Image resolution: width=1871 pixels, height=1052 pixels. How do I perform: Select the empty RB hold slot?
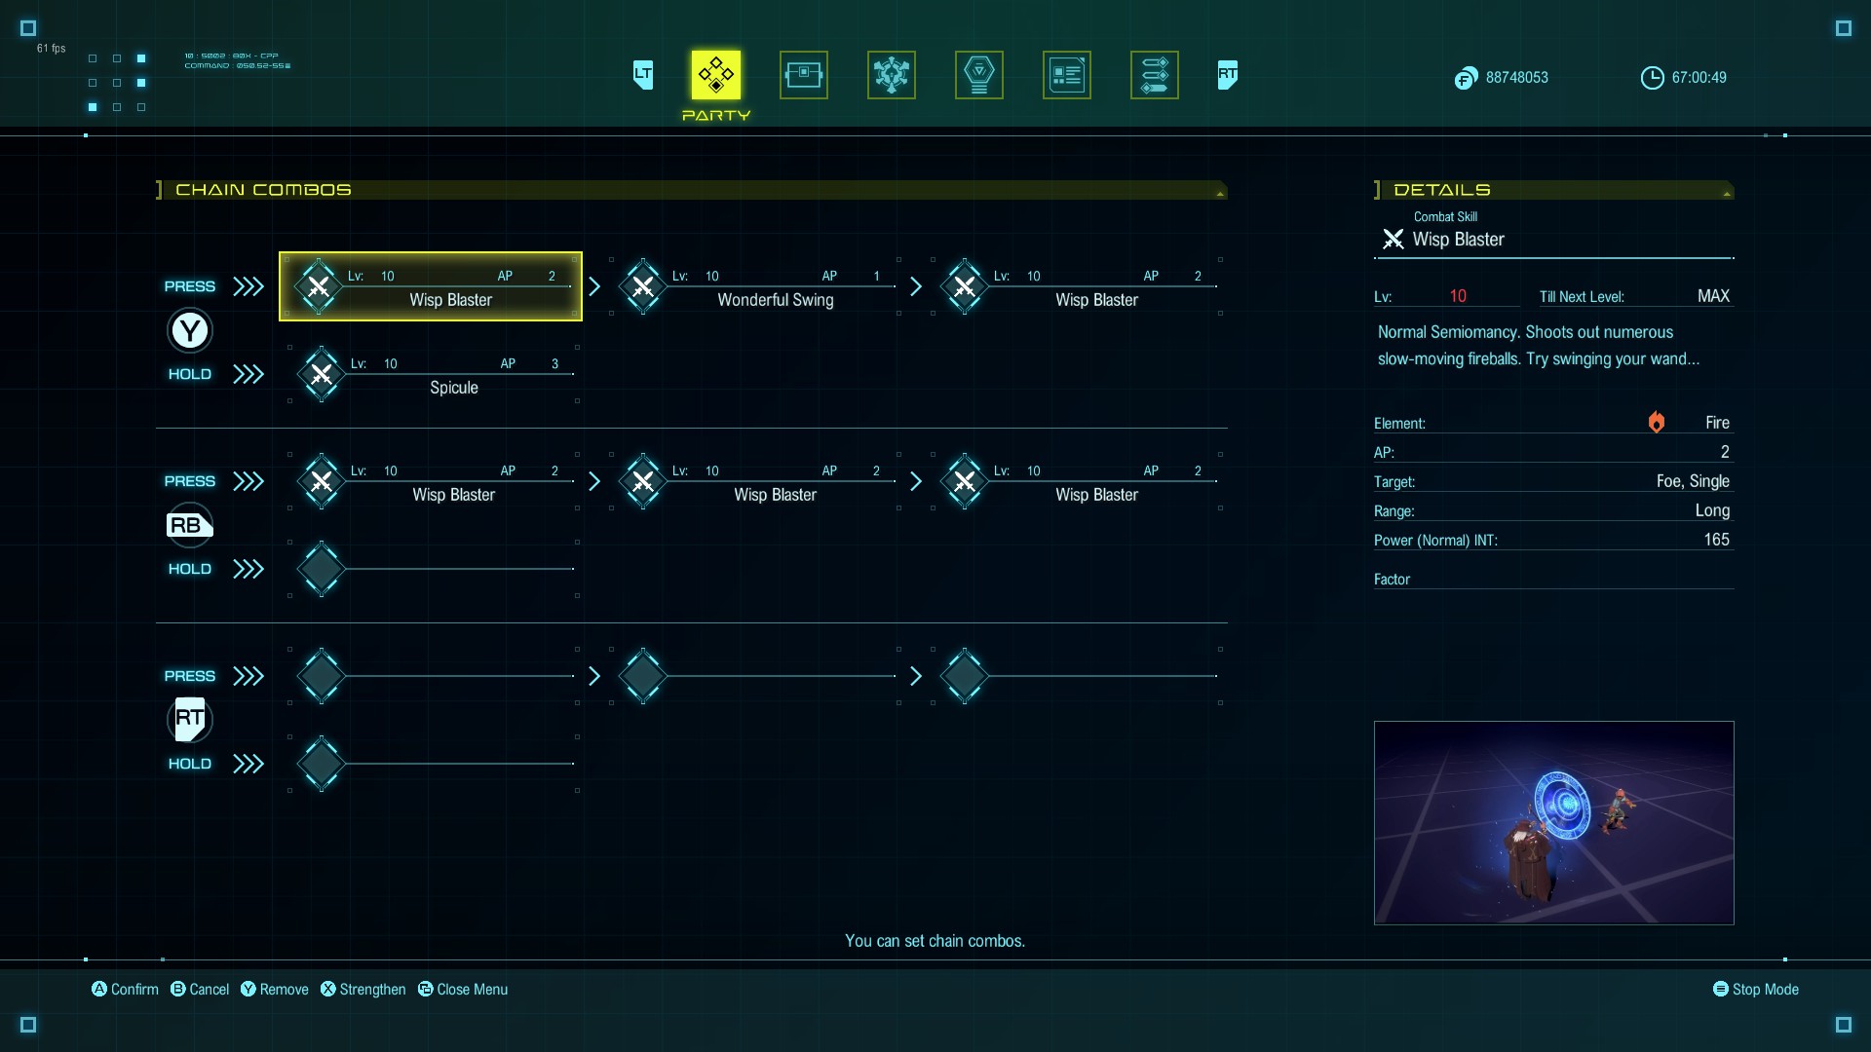(434, 569)
